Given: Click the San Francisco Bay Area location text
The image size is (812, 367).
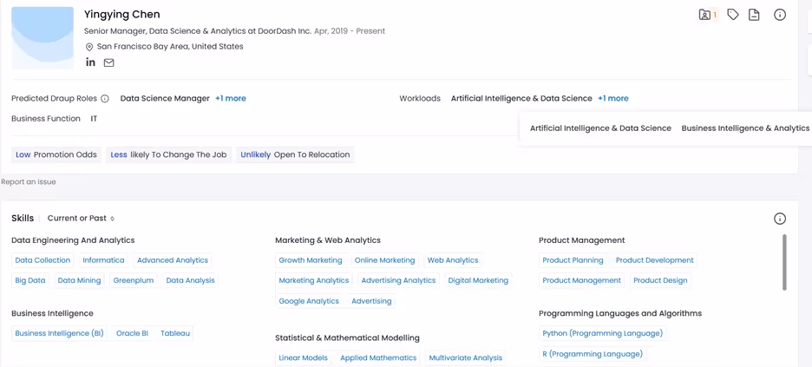Looking at the screenshot, I should click(170, 47).
